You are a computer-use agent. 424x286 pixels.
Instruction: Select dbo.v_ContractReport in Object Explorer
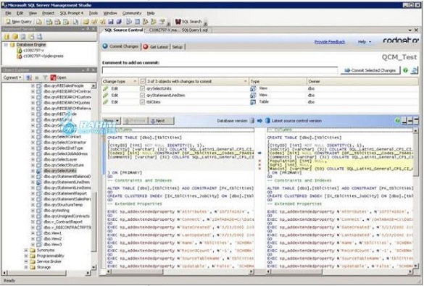click(63, 222)
